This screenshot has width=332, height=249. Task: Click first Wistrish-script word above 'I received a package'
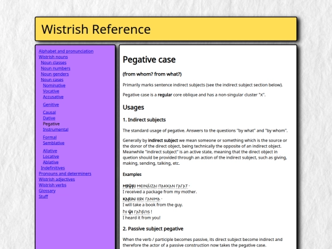click(x=129, y=186)
